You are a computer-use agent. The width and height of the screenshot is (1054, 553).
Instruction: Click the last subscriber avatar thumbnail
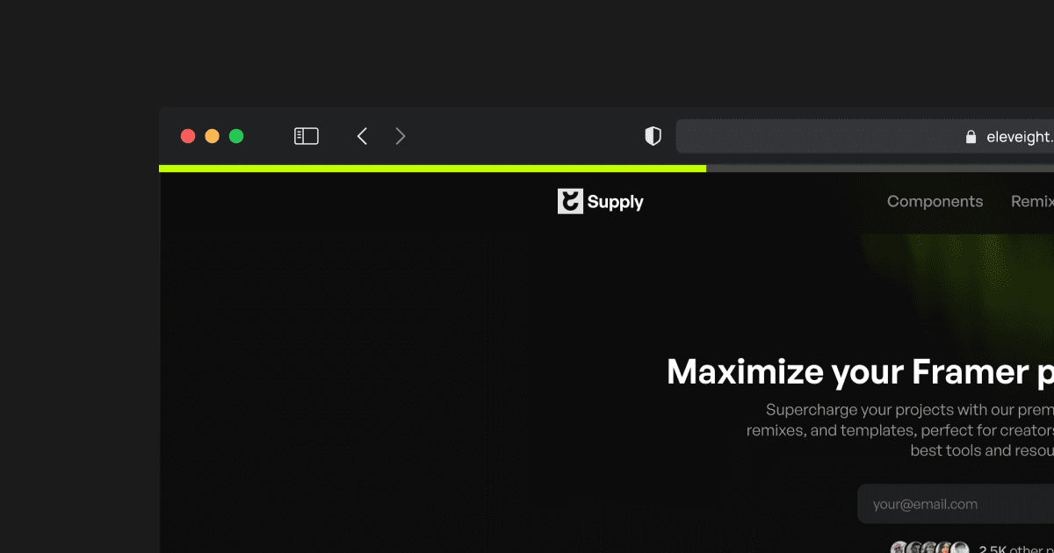coord(960,548)
